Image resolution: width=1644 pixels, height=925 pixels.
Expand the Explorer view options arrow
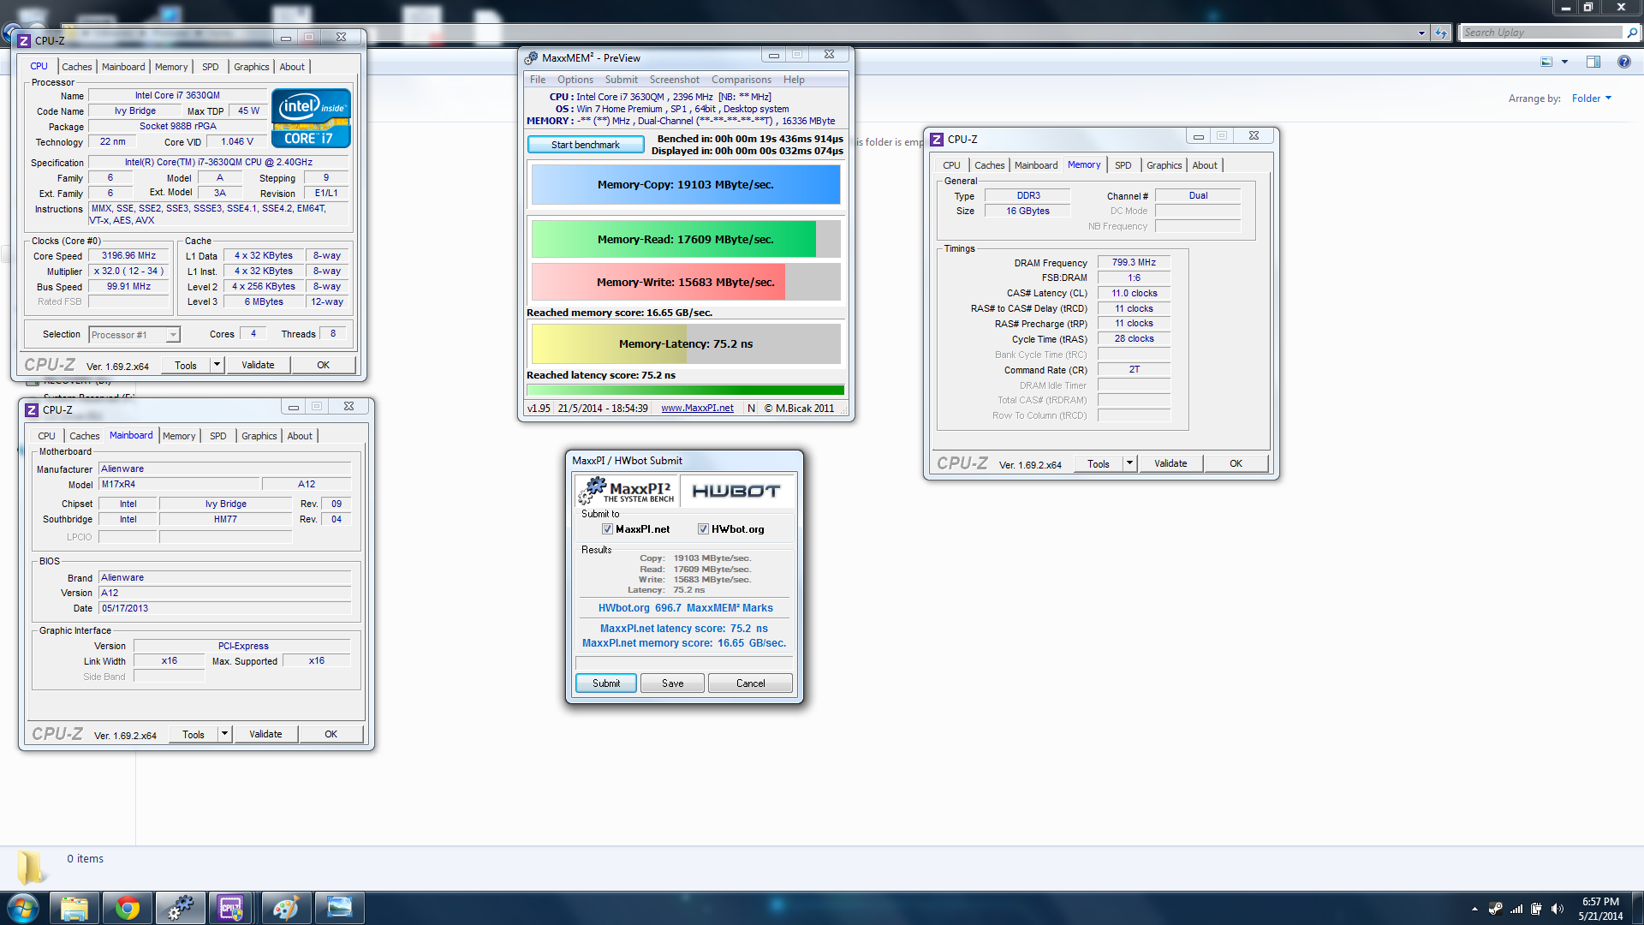coord(1564,62)
